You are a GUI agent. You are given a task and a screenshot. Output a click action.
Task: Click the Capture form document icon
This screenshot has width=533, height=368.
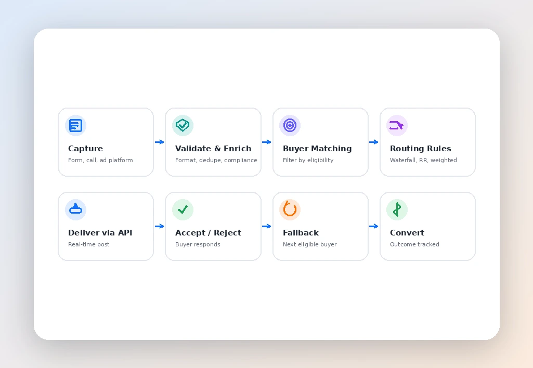pyautogui.click(x=75, y=125)
